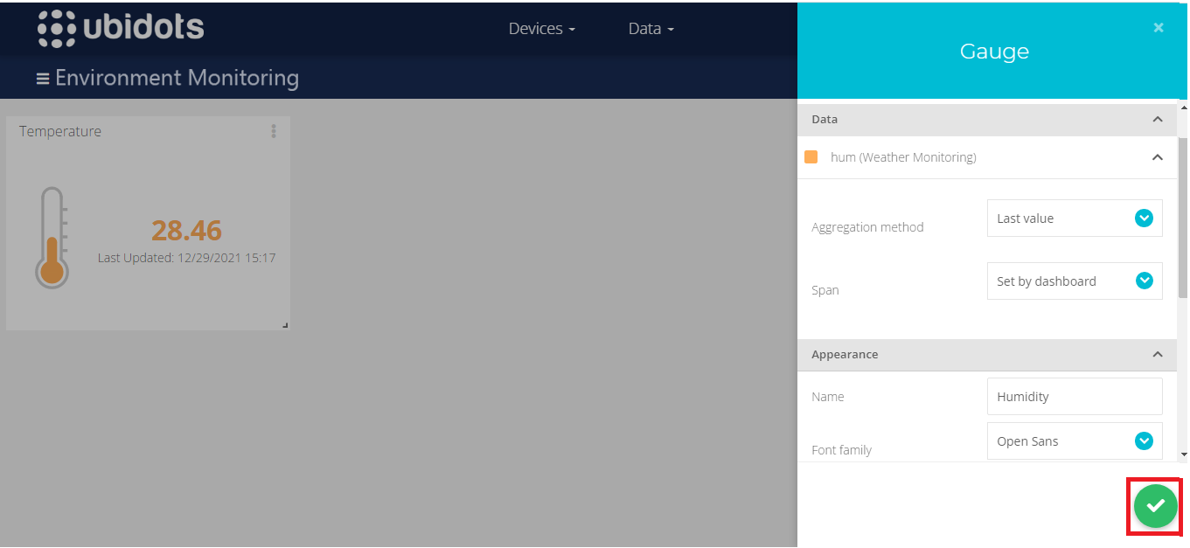Click the widget resize handle corner
The image size is (1190, 548).
click(285, 325)
